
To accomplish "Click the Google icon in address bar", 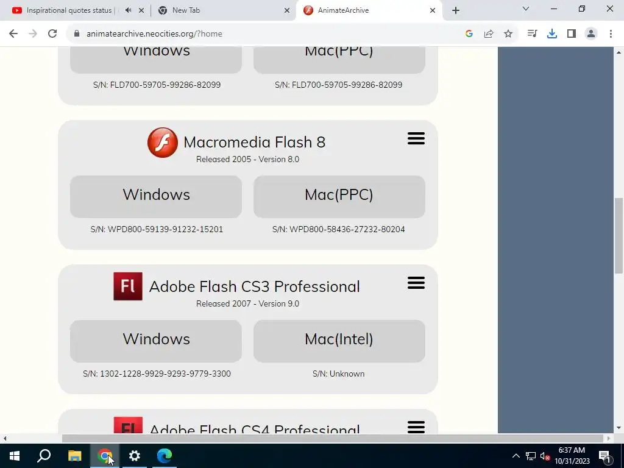I will click(469, 34).
